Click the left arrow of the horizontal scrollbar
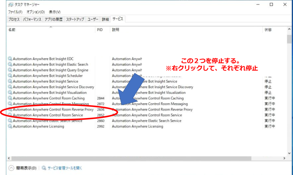The width and height of the screenshot is (293, 175). pos(9,158)
